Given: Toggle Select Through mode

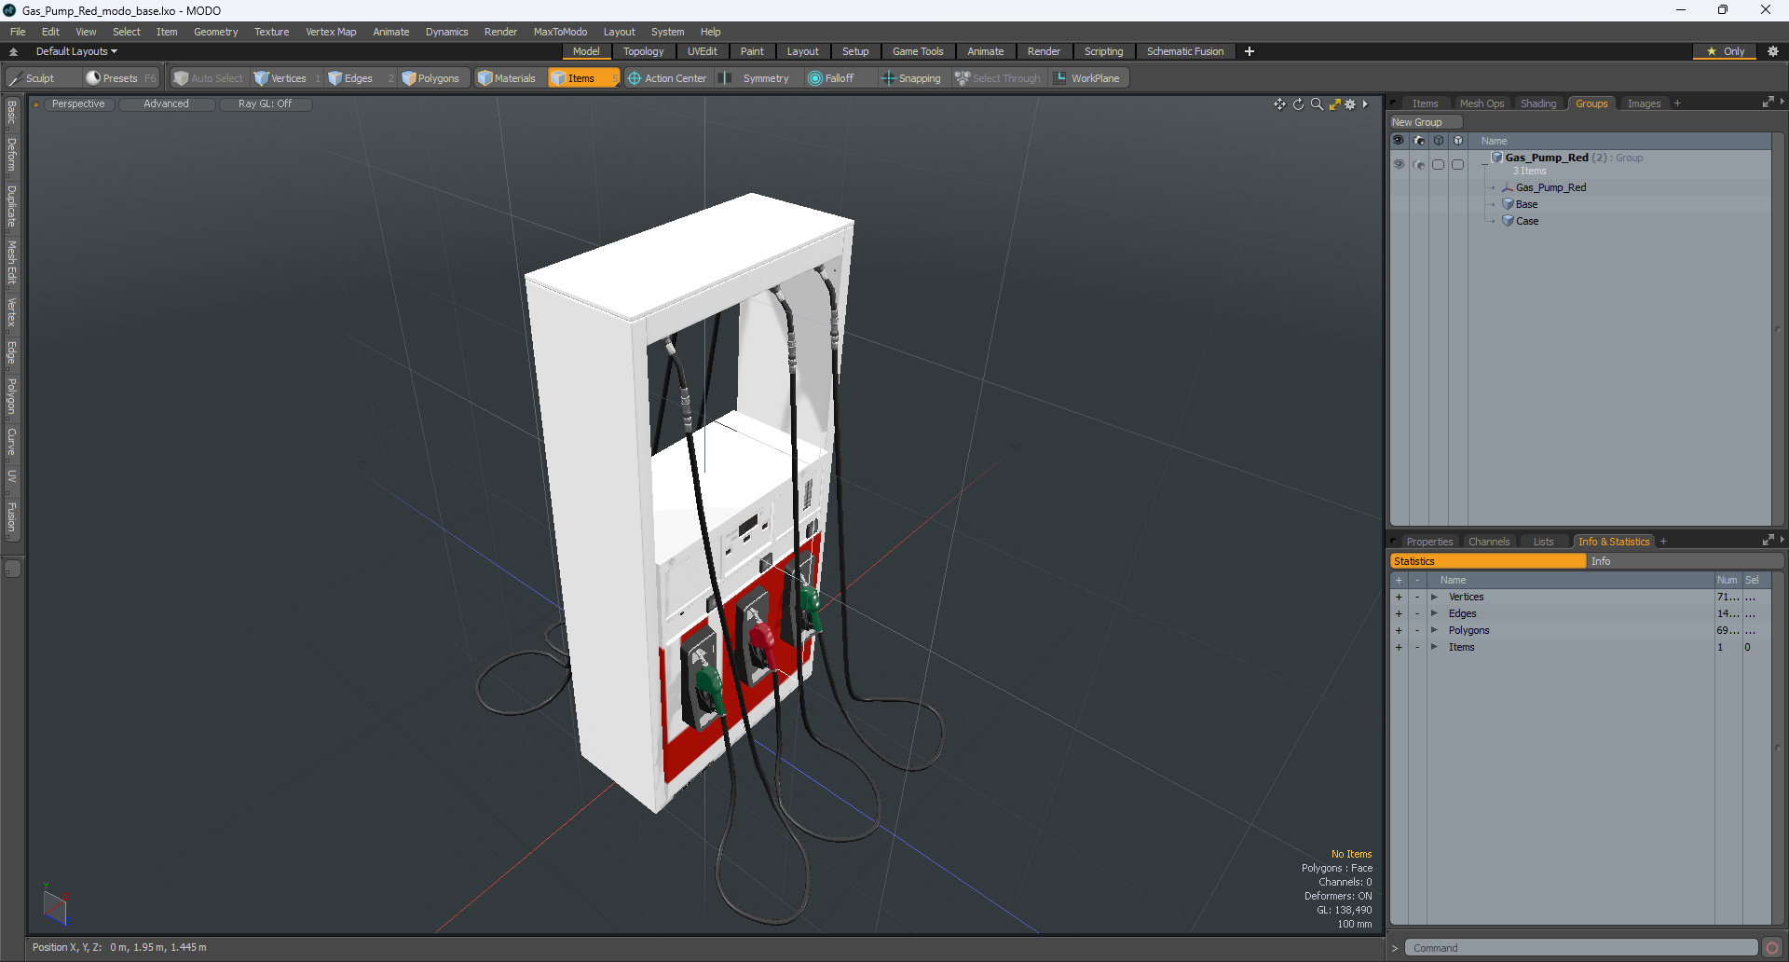Looking at the screenshot, I should pos(998,78).
